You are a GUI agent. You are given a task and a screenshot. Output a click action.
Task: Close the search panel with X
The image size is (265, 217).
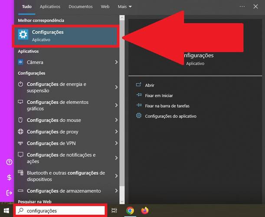point(256,7)
